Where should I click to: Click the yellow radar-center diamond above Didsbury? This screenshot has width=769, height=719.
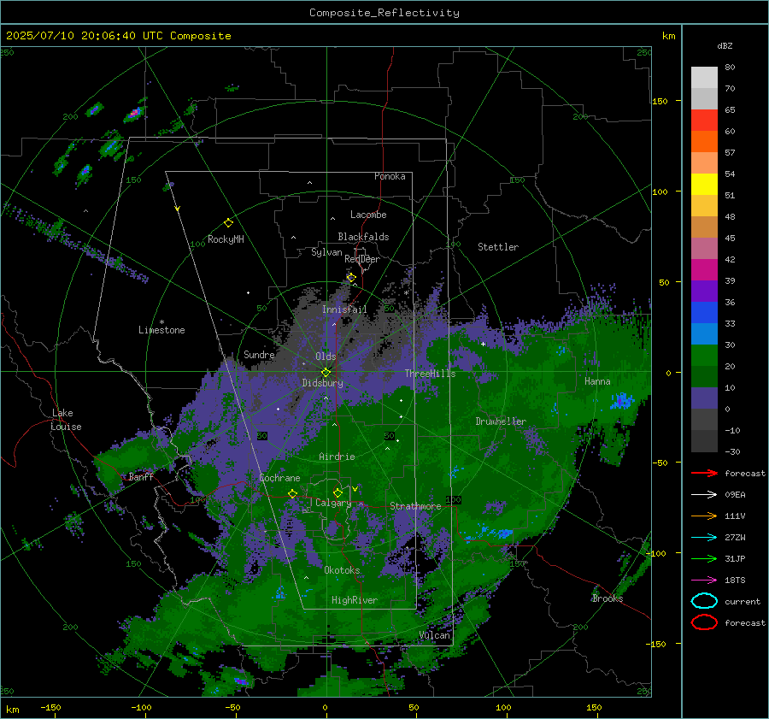tap(326, 372)
